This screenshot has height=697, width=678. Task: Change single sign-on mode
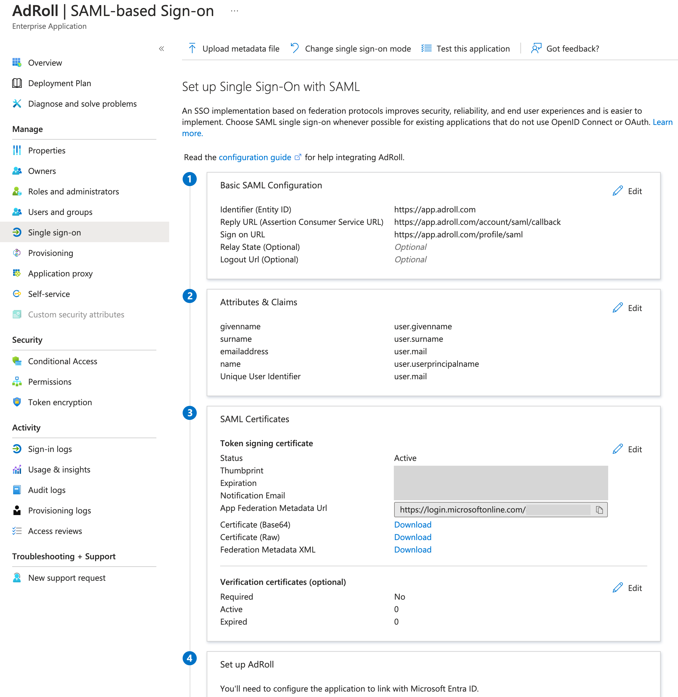click(x=358, y=48)
